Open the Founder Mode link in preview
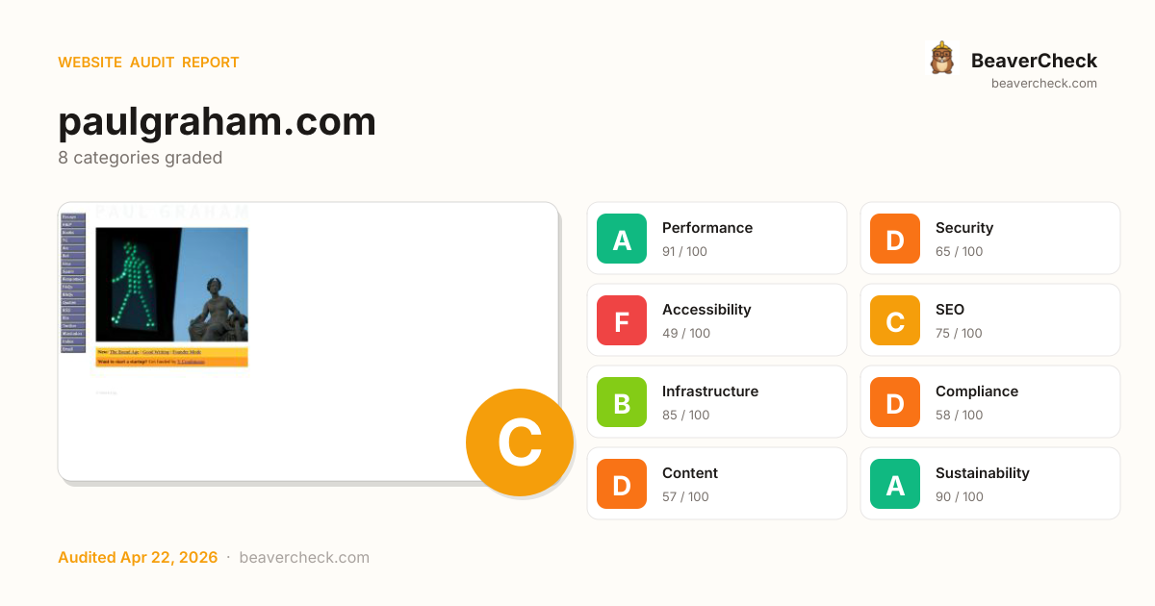 coord(187,353)
